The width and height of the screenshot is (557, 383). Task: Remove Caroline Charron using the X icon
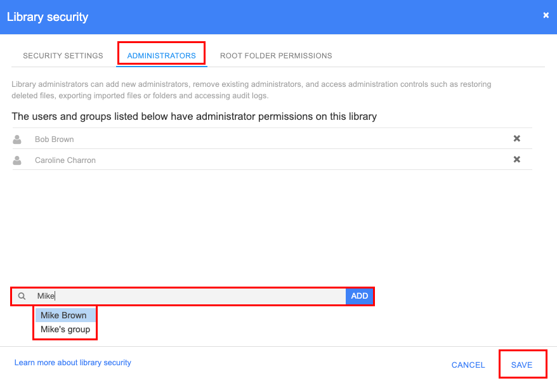click(x=516, y=159)
